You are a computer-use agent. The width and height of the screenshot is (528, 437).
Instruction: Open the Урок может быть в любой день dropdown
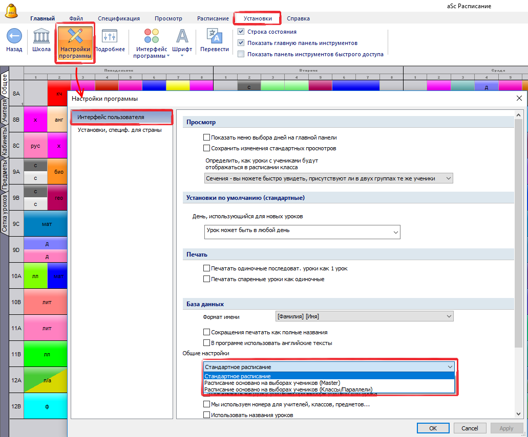click(302, 232)
